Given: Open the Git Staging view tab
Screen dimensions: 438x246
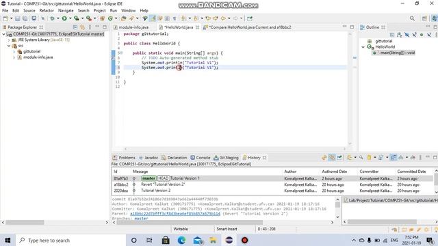Looking at the screenshot, I should tap(226, 158).
